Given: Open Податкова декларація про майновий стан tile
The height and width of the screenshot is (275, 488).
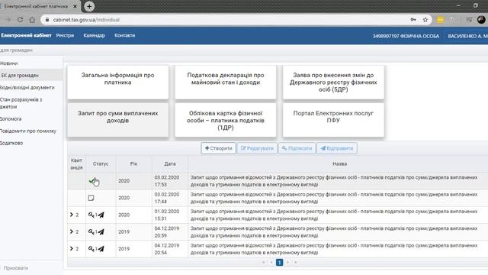Looking at the screenshot, I should click(226, 82).
